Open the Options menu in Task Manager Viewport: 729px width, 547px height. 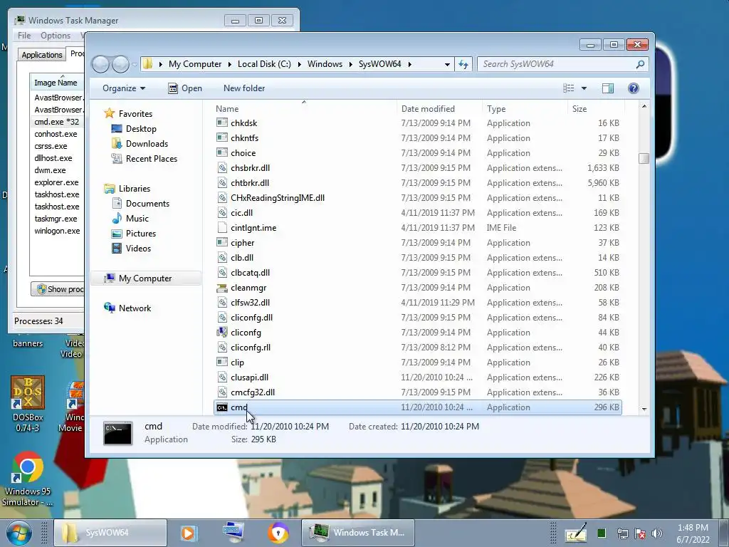pyautogui.click(x=56, y=36)
